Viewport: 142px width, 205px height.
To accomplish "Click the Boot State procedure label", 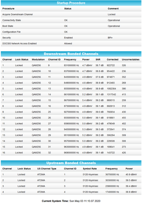I will click(x=8, y=26).
